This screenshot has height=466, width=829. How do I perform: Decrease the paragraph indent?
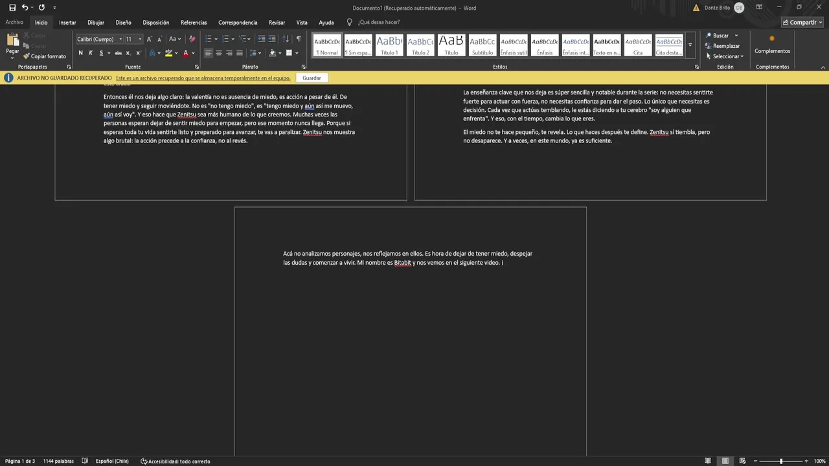pos(261,39)
